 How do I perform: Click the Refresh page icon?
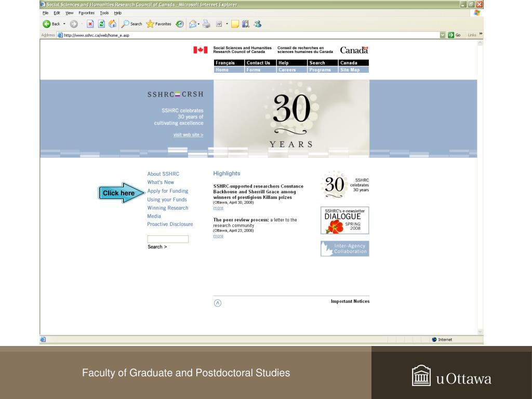coord(101,24)
